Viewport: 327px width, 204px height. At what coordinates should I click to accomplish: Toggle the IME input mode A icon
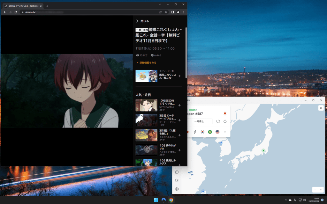[x=295, y=200]
